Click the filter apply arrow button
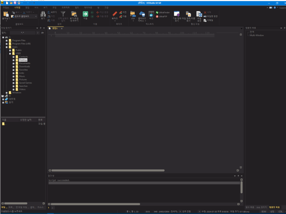The height and width of the screenshot is (214, 286). point(38,33)
